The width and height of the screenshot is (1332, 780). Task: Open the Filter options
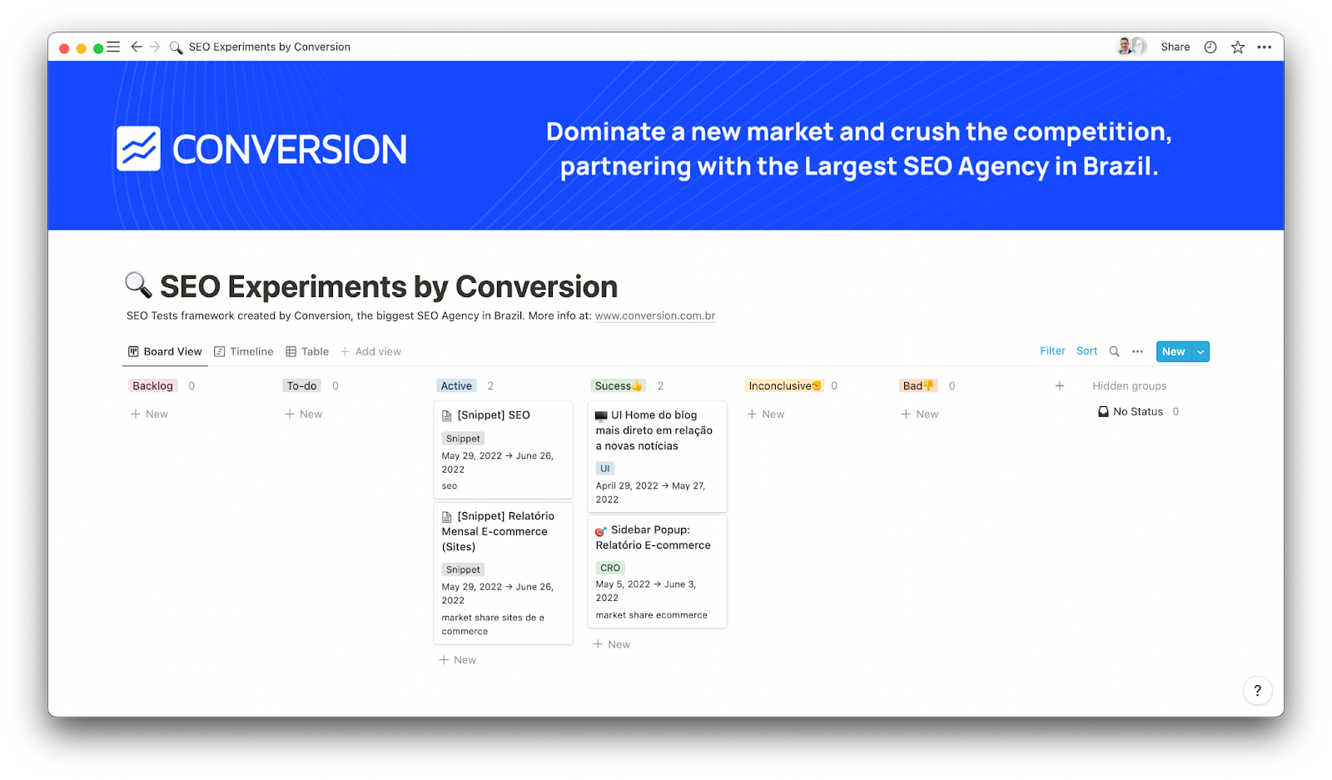click(1052, 351)
